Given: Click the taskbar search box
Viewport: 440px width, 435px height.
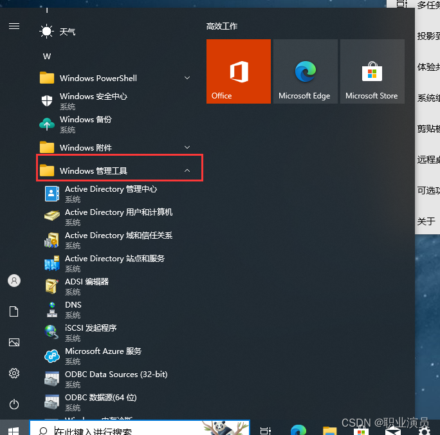Looking at the screenshot, I should 140,428.
